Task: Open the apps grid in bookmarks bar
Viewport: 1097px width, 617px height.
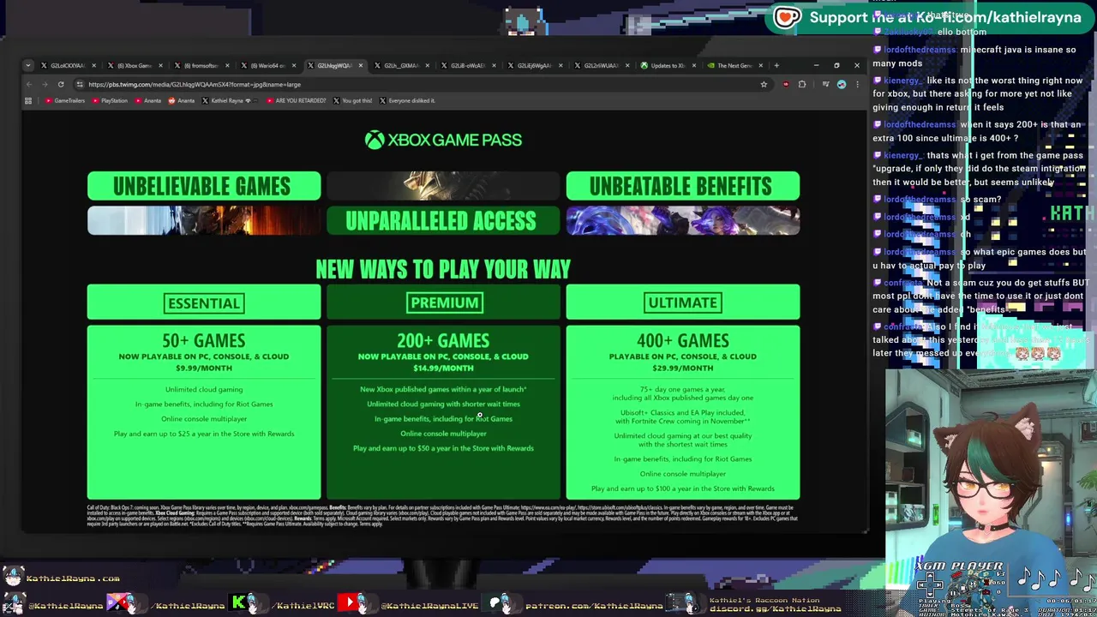Action: (x=28, y=100)
